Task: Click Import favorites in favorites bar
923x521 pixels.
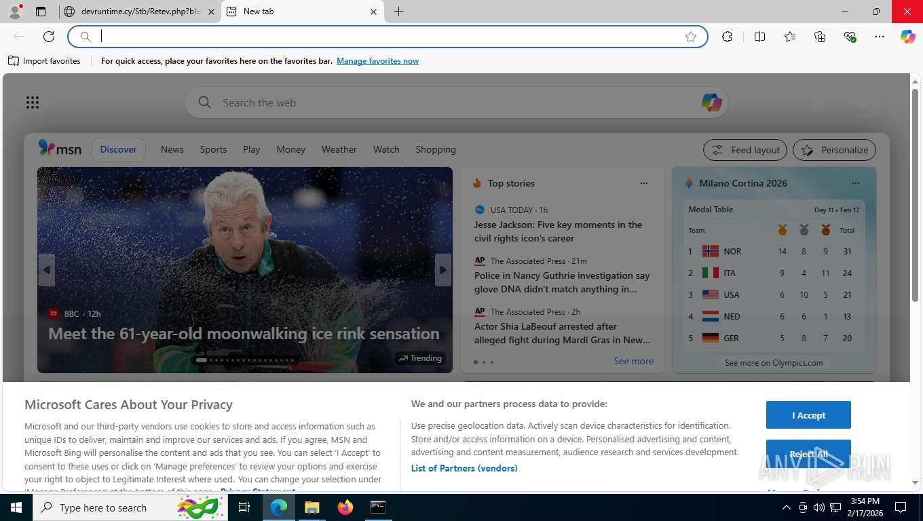Action: click(44, 61)
